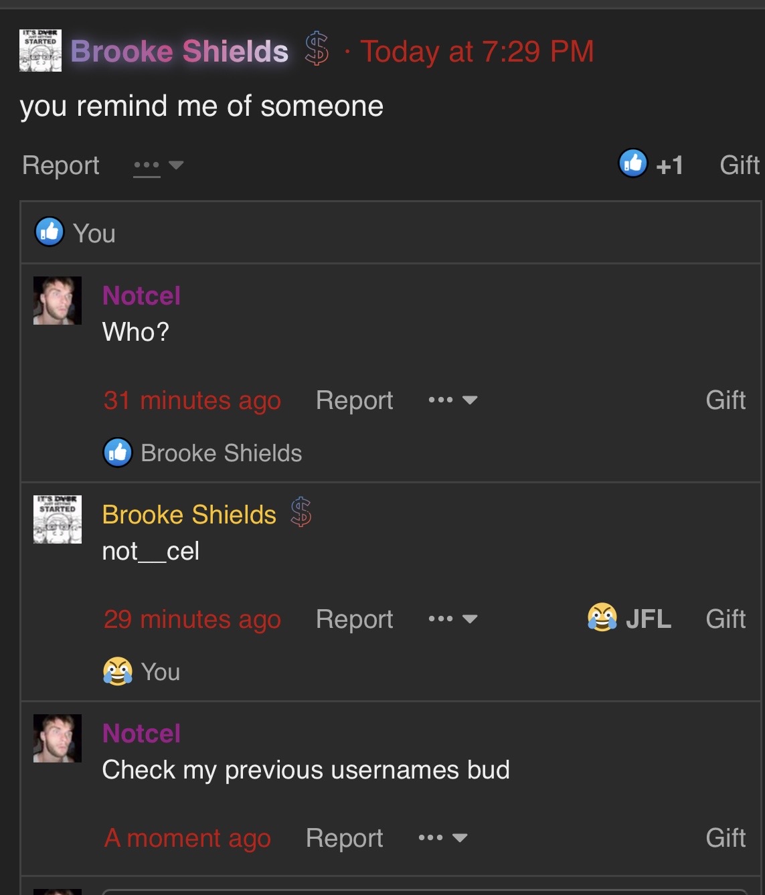This screenshot has height=895, width=765.
Task: Report the 'you remind me of someone' post
Action: (60, 165)
